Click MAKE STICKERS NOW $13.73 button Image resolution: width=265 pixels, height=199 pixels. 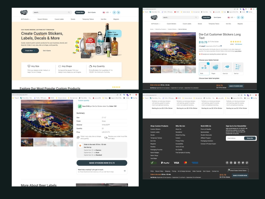102,163
